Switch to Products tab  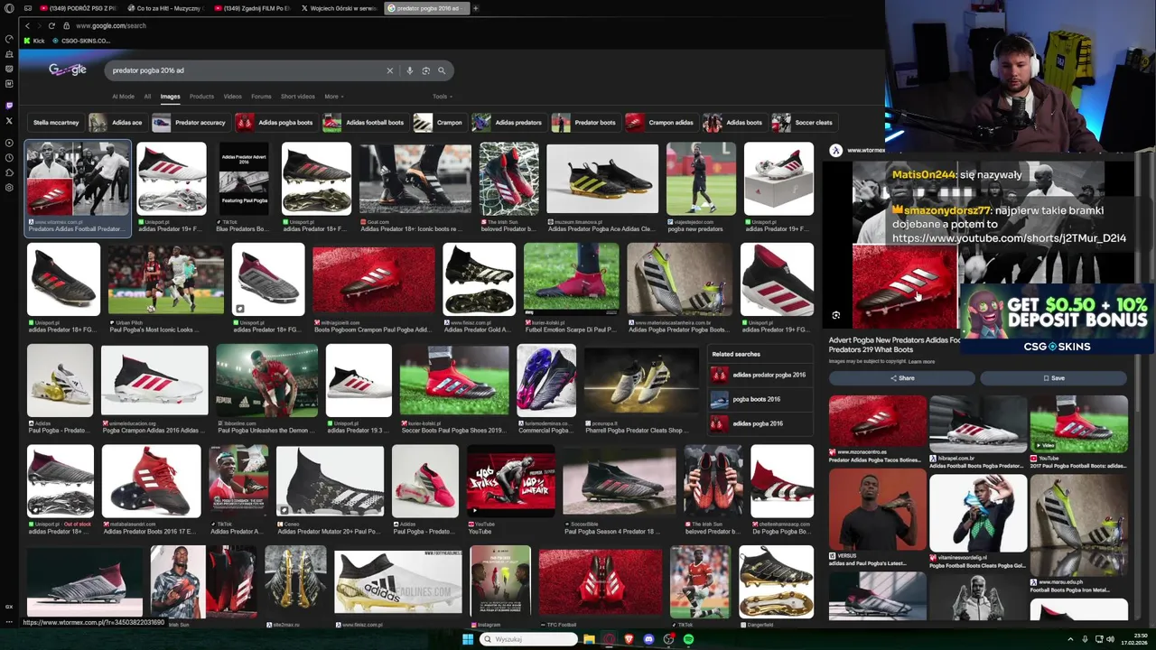click(201, 97)
